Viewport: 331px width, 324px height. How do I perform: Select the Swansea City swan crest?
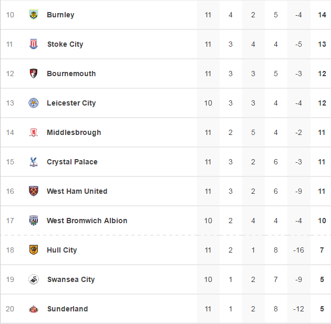click(x=34, y=279)
